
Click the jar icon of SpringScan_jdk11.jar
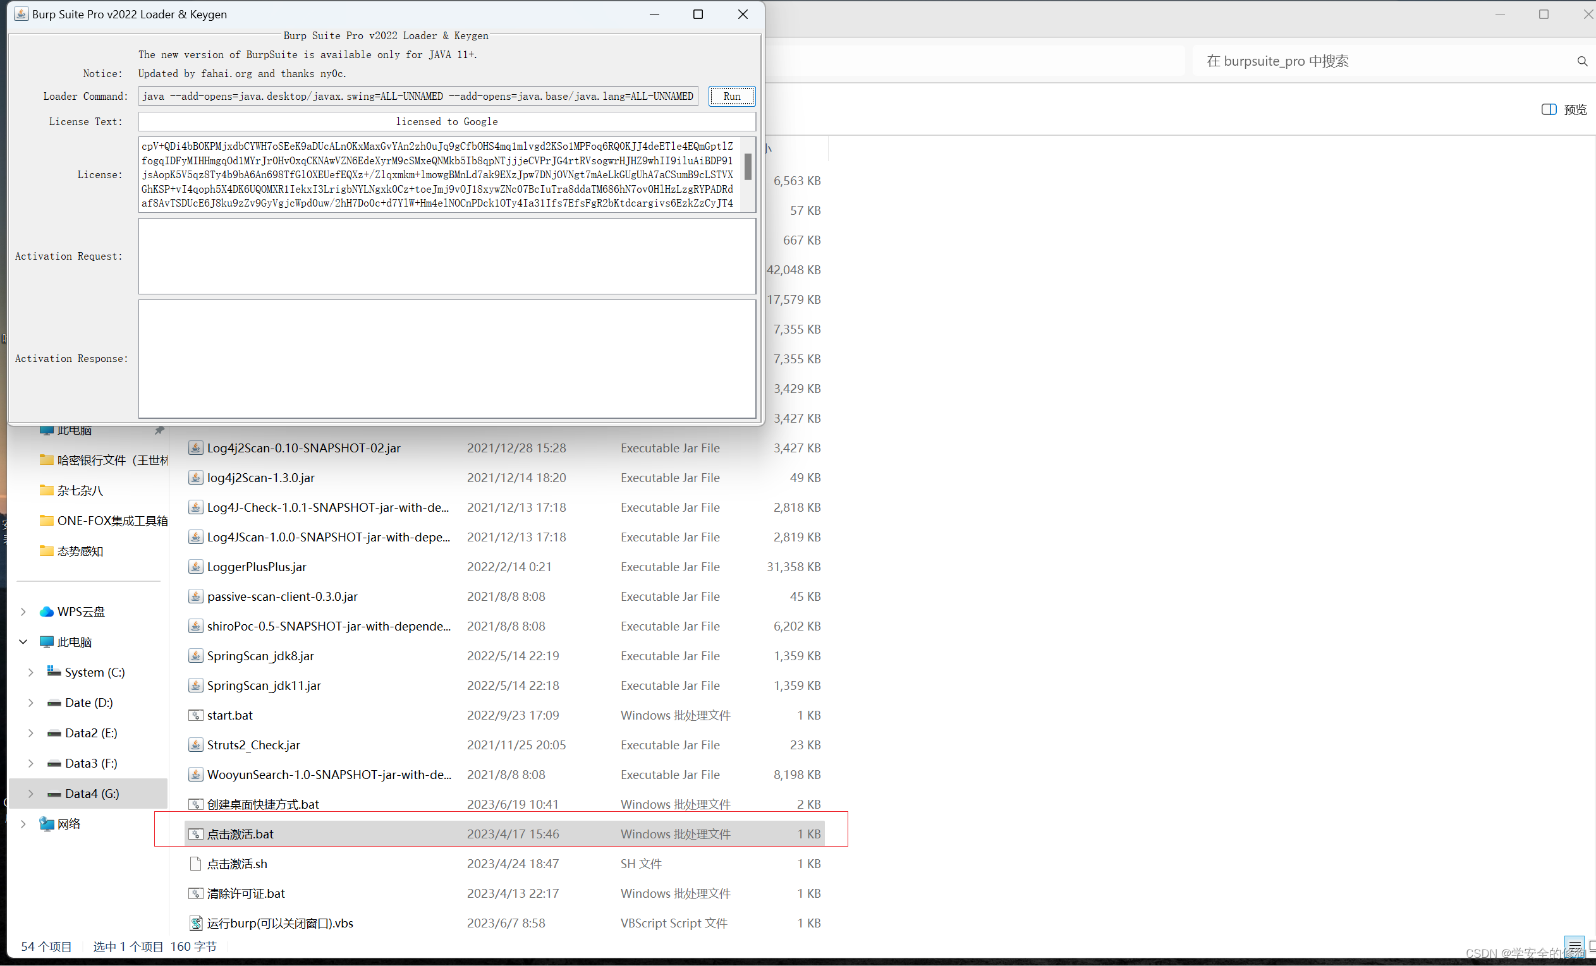[195, 685]
